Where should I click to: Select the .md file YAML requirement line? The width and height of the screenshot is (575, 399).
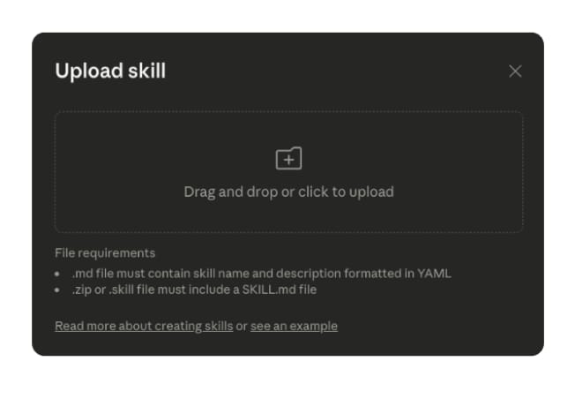261,274
